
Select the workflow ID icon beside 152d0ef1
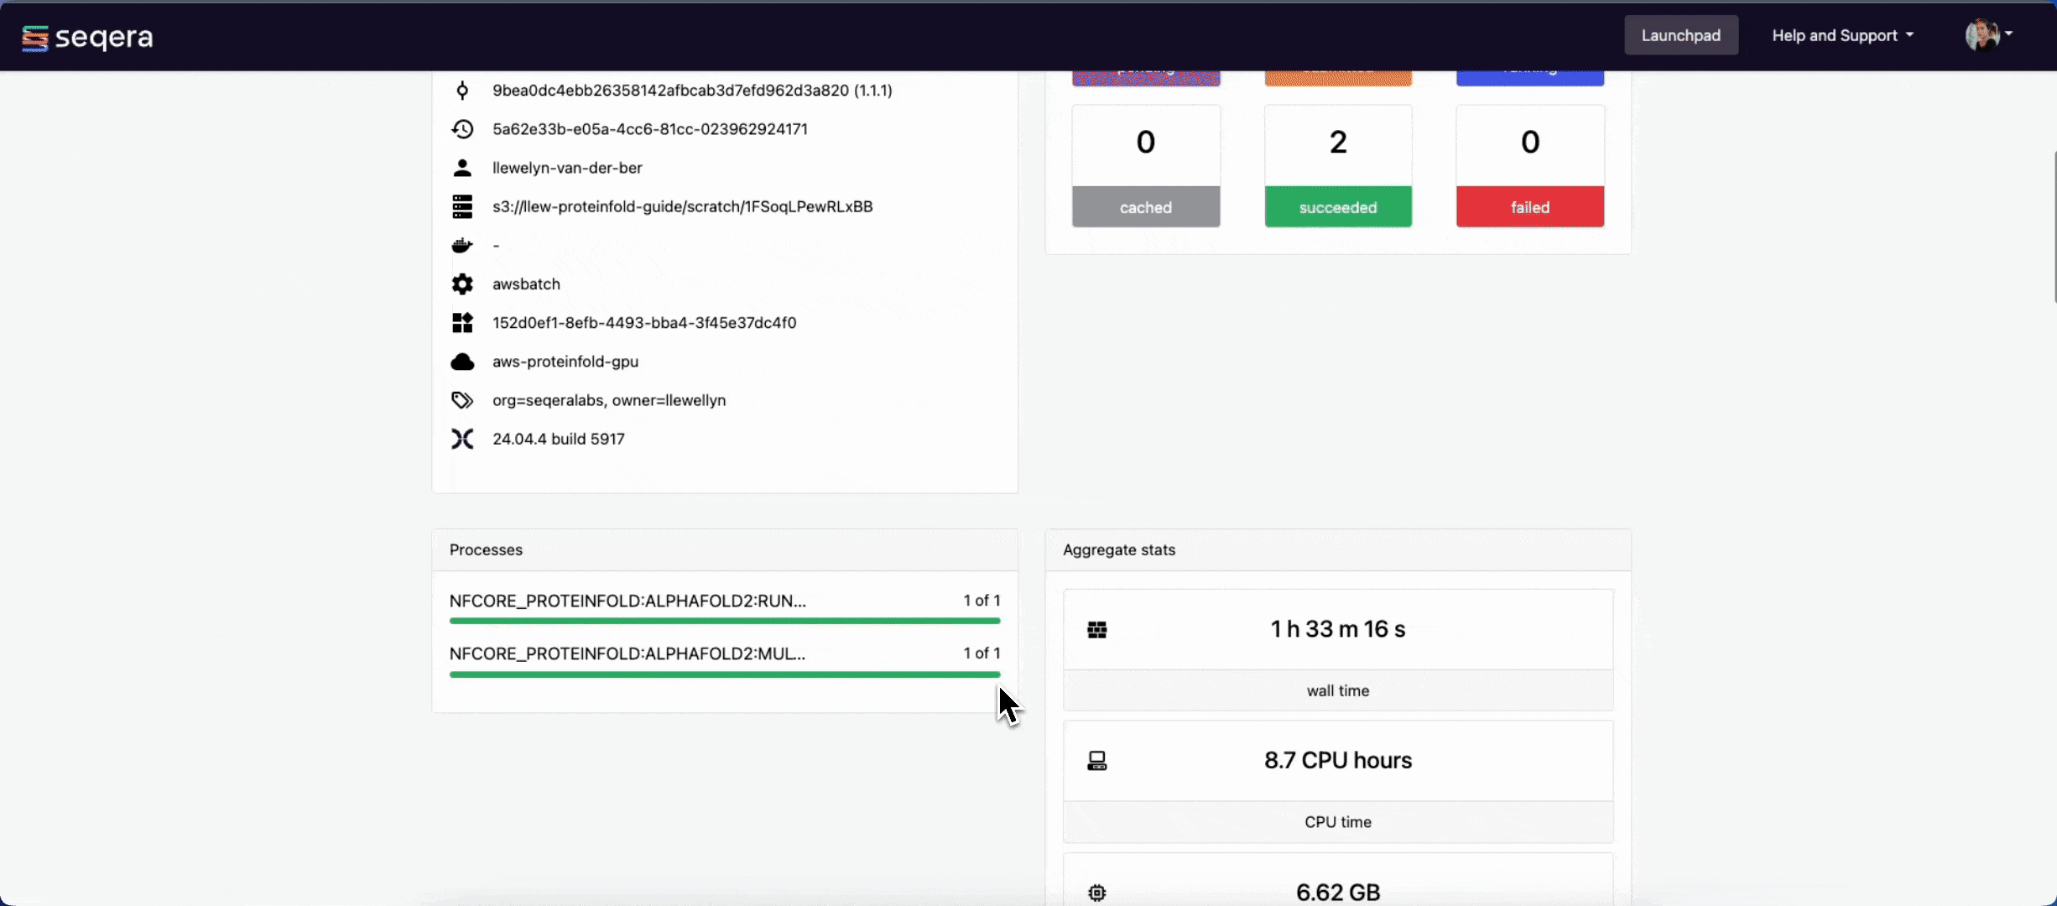pyautogui.click(x=462, y=322)
